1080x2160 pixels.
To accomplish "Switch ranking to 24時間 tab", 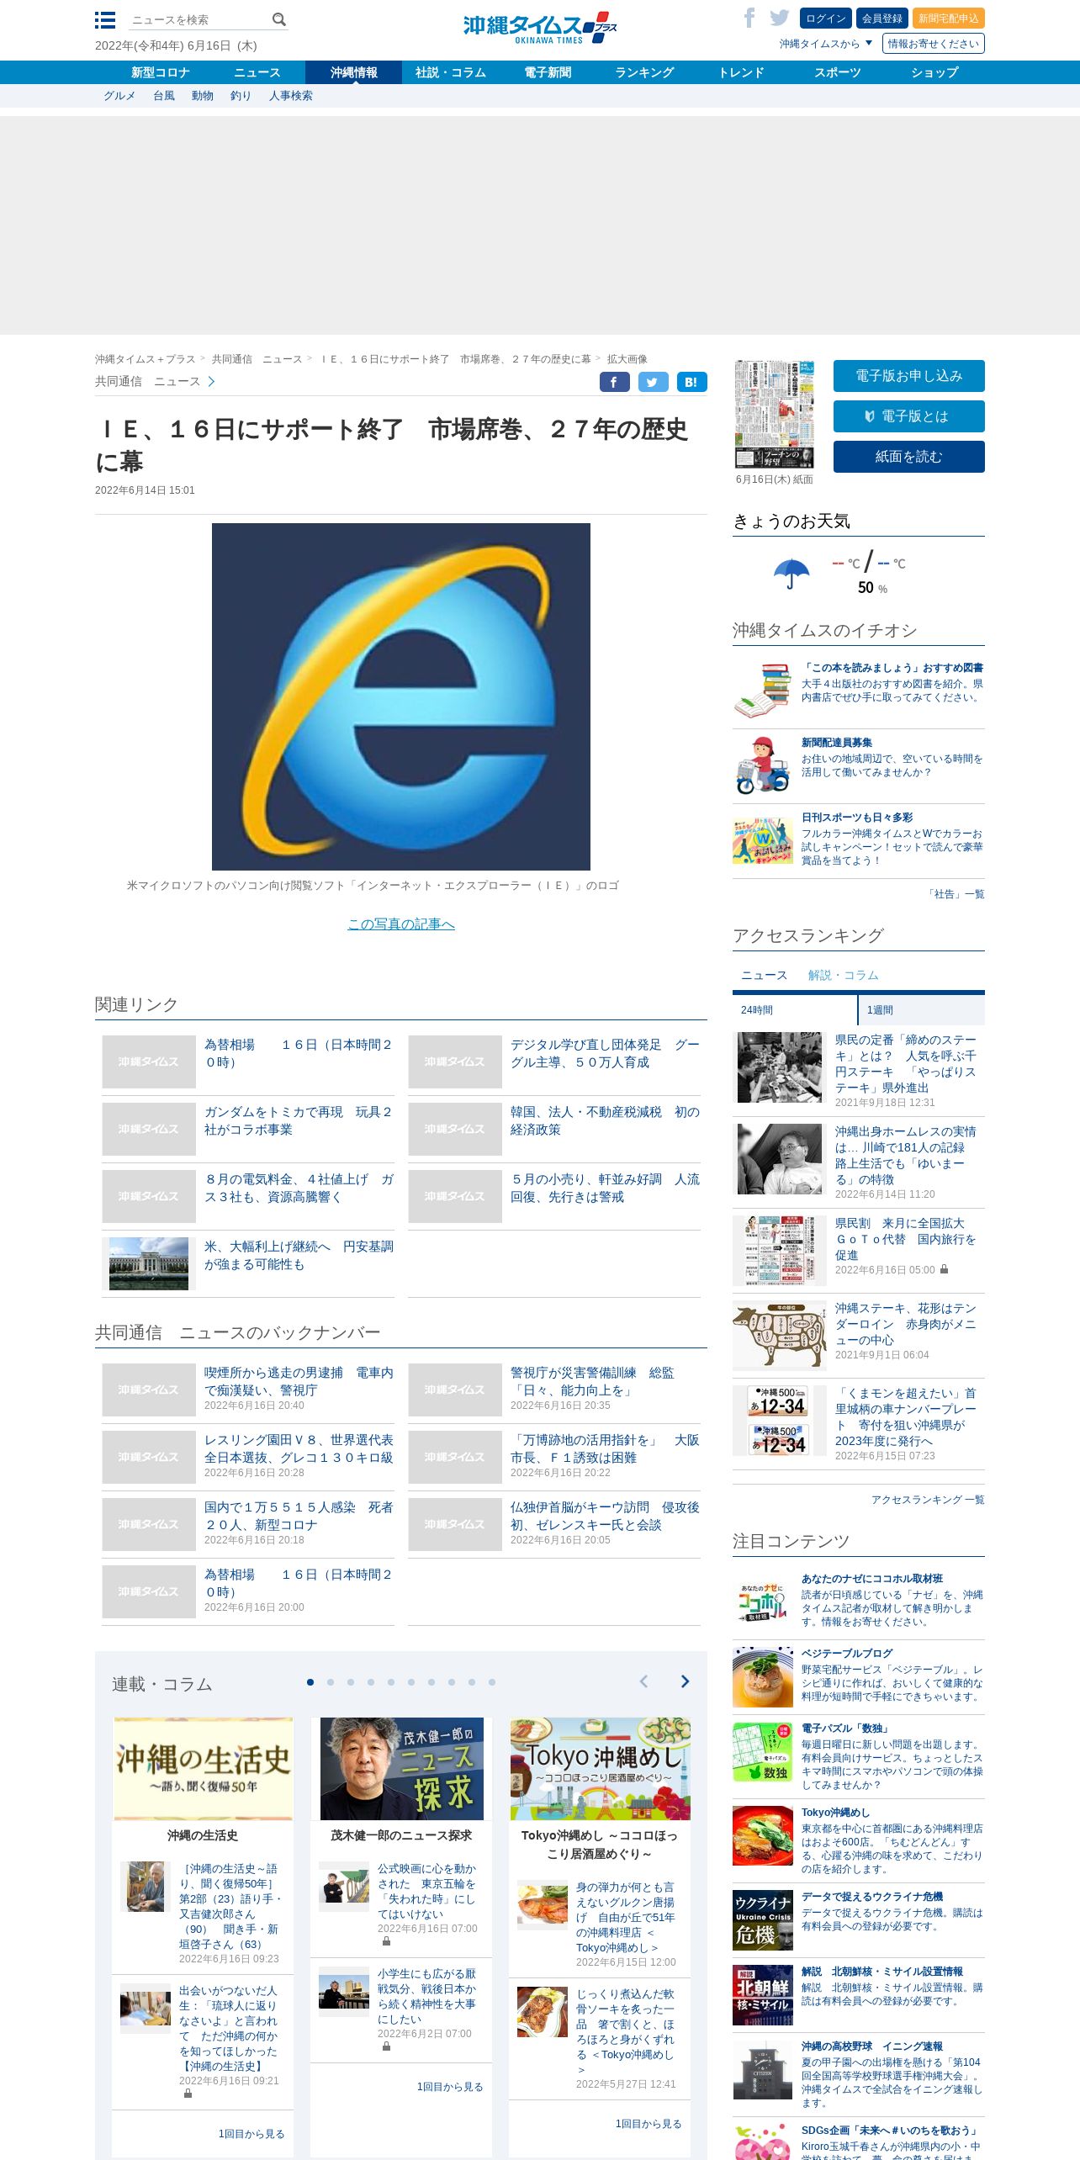I will click(795, 1009).
